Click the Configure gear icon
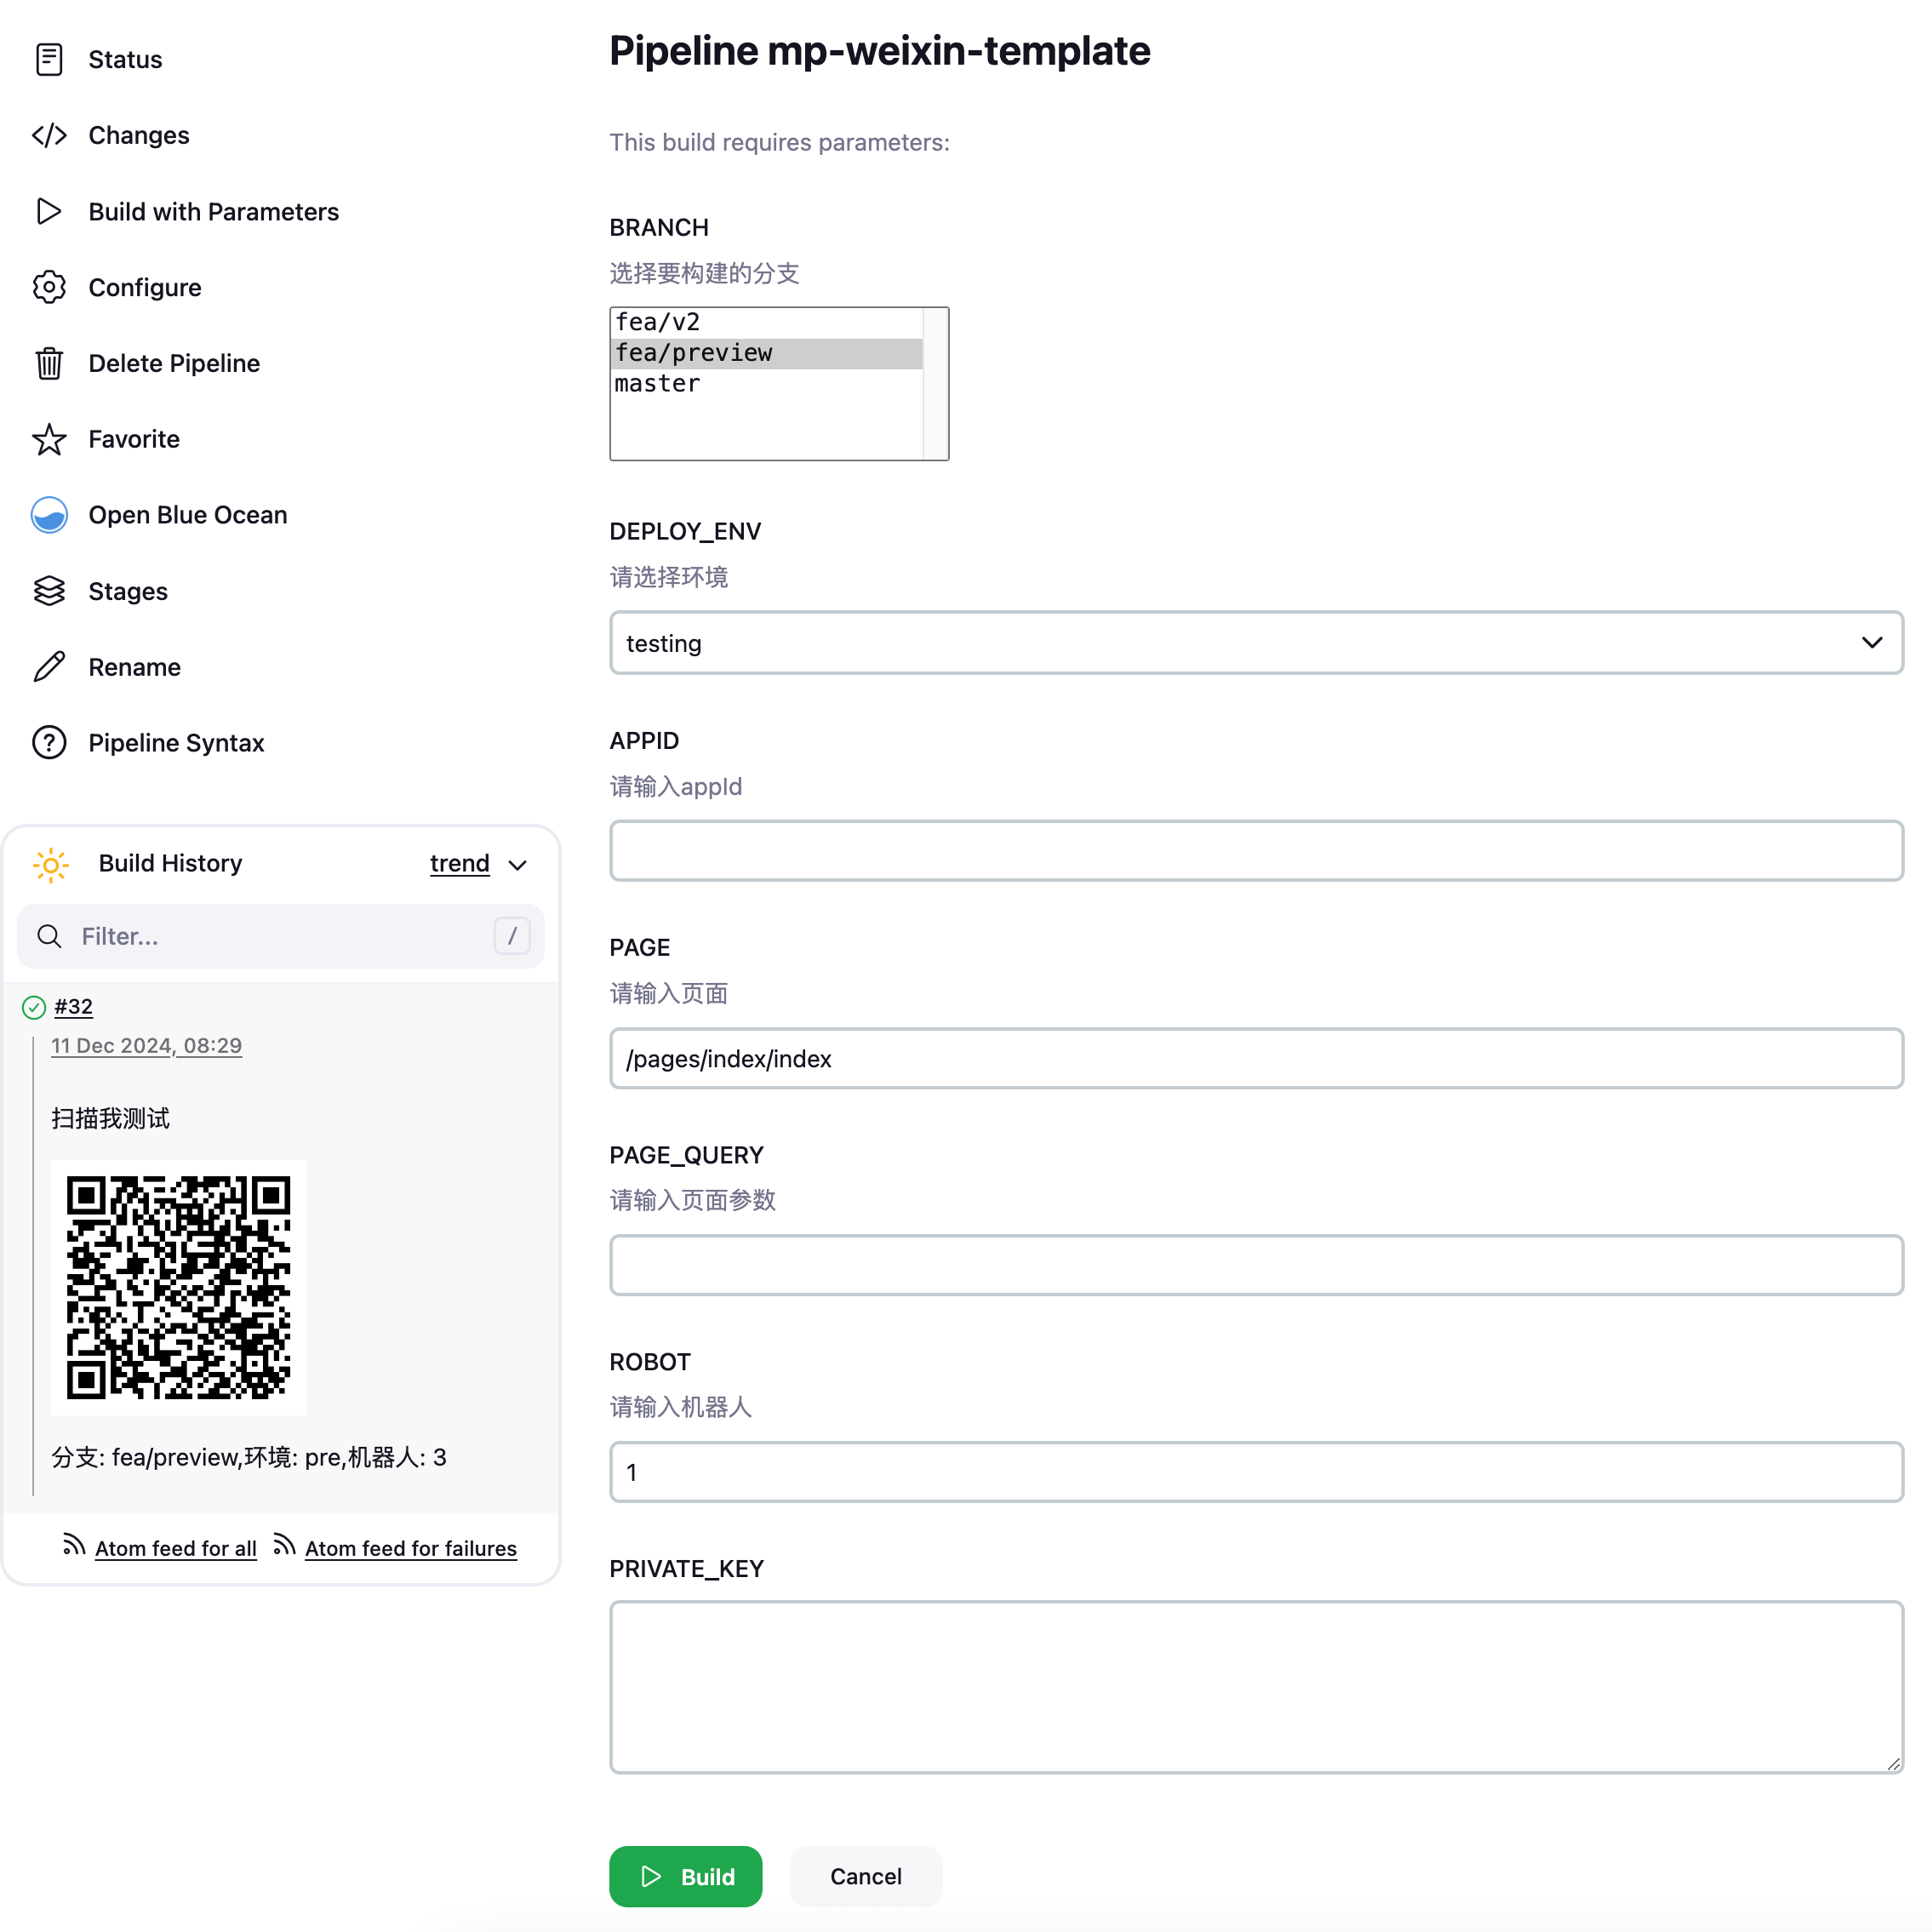Screen dimensions: 1932x1932 click(49, 288)
